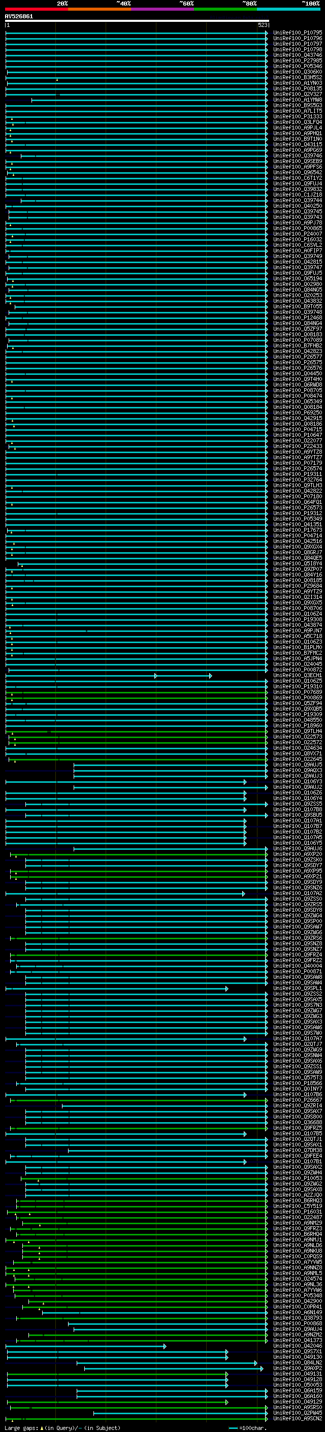Open hit UniRef100_P10797
The width and height of the screenshot is (325, 1432).
pos(298,44)
